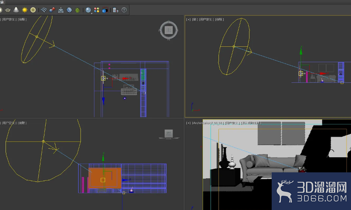This screenshot has width=351, height=210.
Task: Click the yellow gizmo square in top-left viewport
Action: tap(103, 78)
